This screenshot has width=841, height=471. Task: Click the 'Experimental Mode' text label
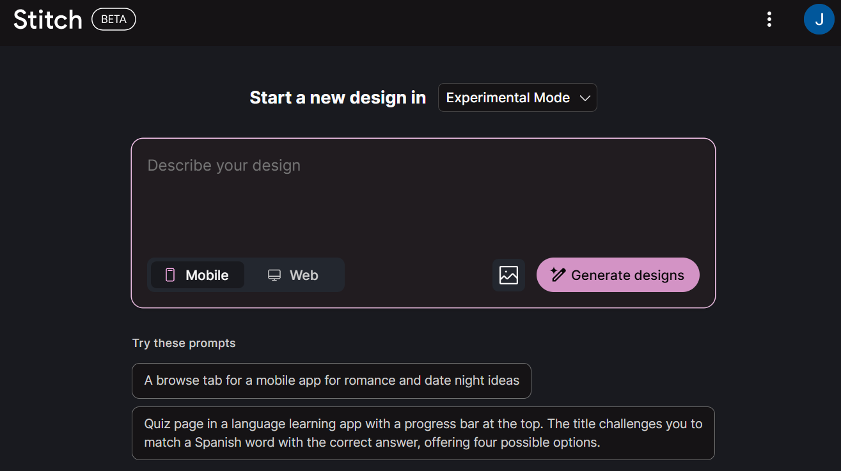point(508,98)
